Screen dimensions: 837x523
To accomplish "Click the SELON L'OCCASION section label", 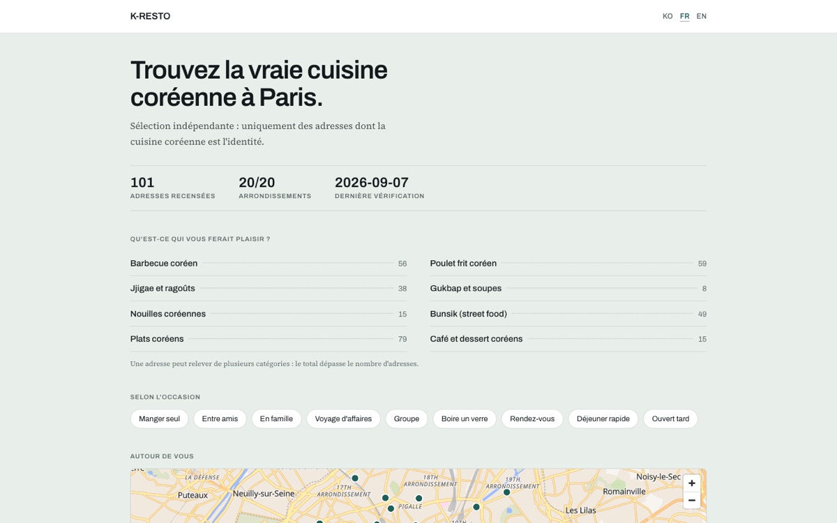I will click(x=165, y=397).
